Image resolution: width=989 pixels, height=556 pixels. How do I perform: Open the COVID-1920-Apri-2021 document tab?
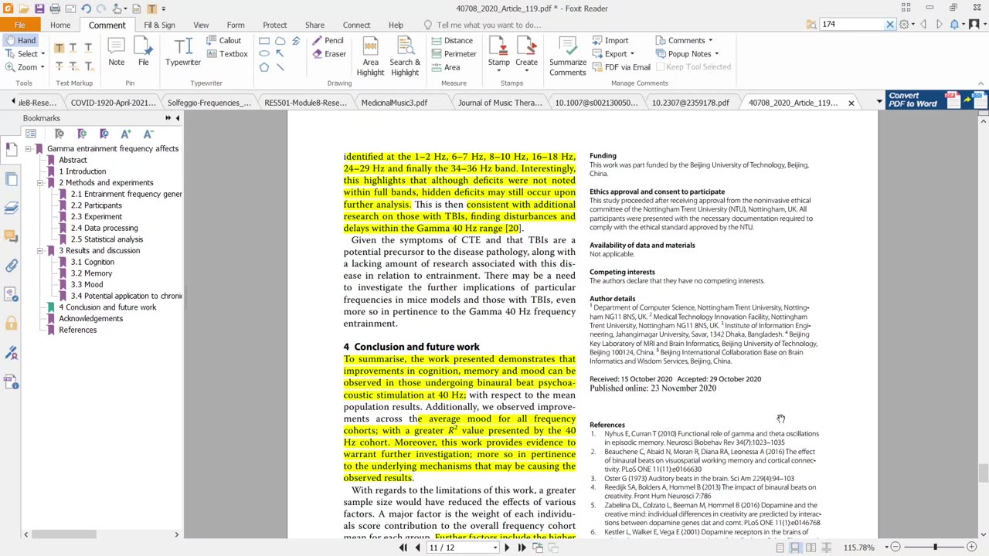[113, 102]
